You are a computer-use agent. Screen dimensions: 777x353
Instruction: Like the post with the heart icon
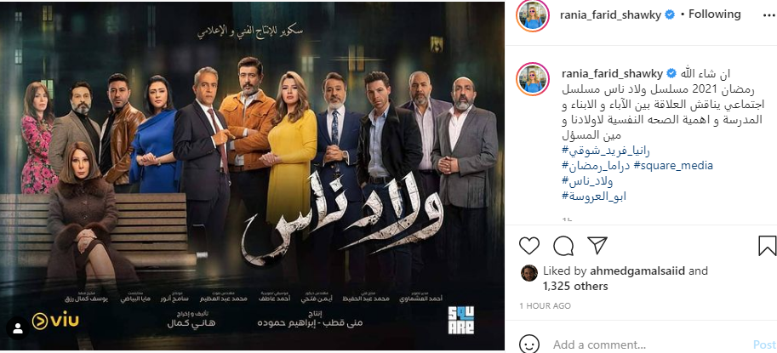[x=529, y=246]
